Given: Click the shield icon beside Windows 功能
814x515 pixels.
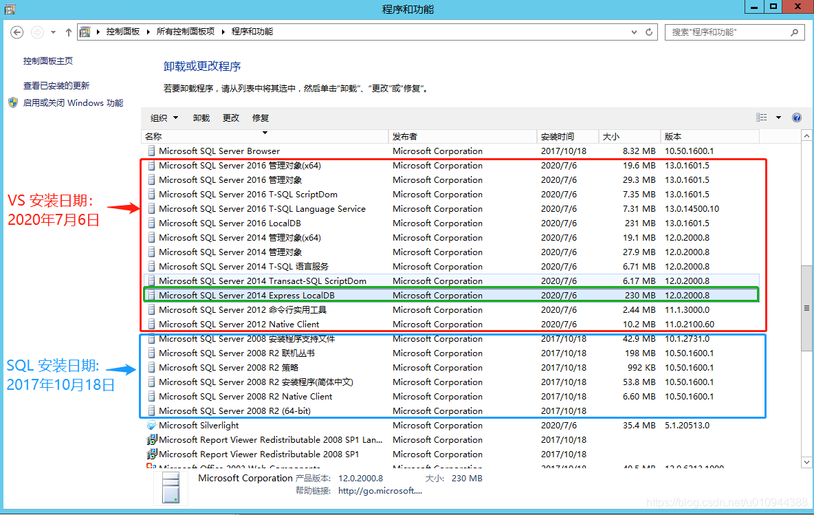Looking at the screenshot, I should click(x=13, y=102).
